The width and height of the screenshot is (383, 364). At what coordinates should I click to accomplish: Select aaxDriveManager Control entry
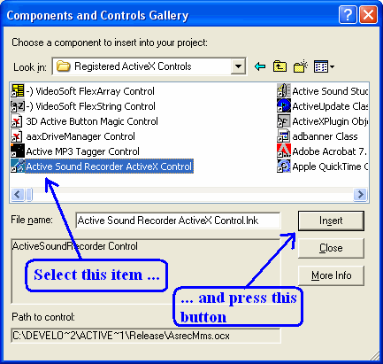coord(73,136)
